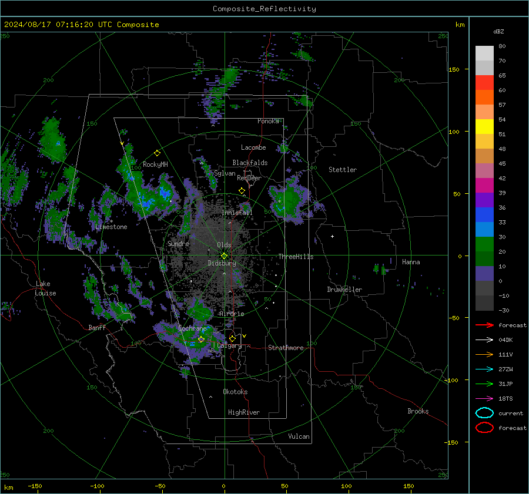The width and height of the screenshot is (529, 494).
Task: Click the Lacombe city label
Action: (253, 147)
